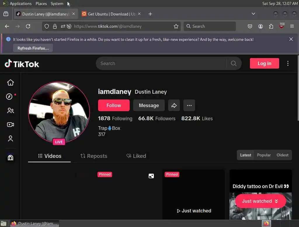Click the date and time clock in top panel

point(280,4)
